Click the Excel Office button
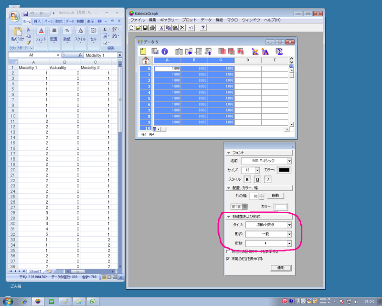Screen dimensions: 382x306 (x=14, y=17)
